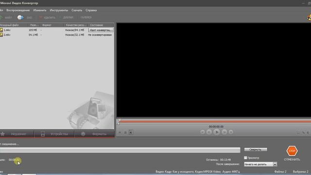This screenshot has height=175, width=311.
Task: Click the orange preview seek bar
Action: (x=215, y=121)
